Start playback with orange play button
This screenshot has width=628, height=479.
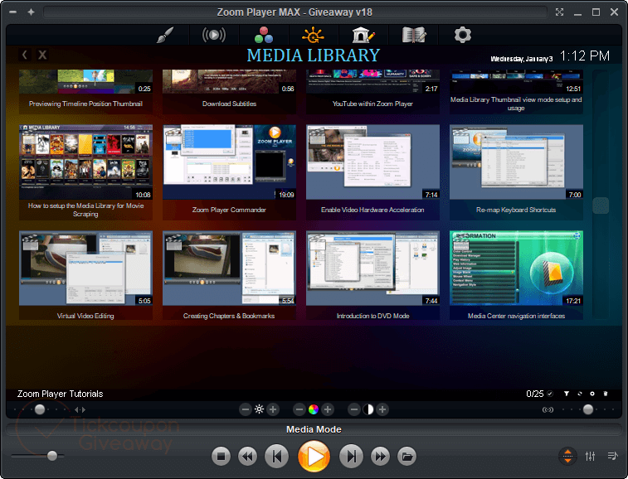[314, 456]
